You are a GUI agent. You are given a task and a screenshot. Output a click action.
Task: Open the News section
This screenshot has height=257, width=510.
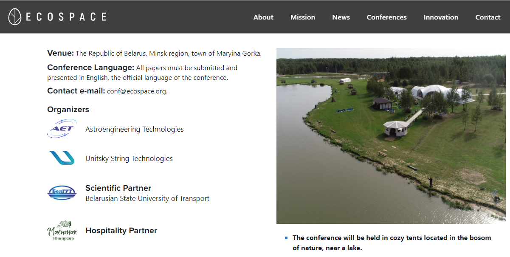(x=341, y=17)
